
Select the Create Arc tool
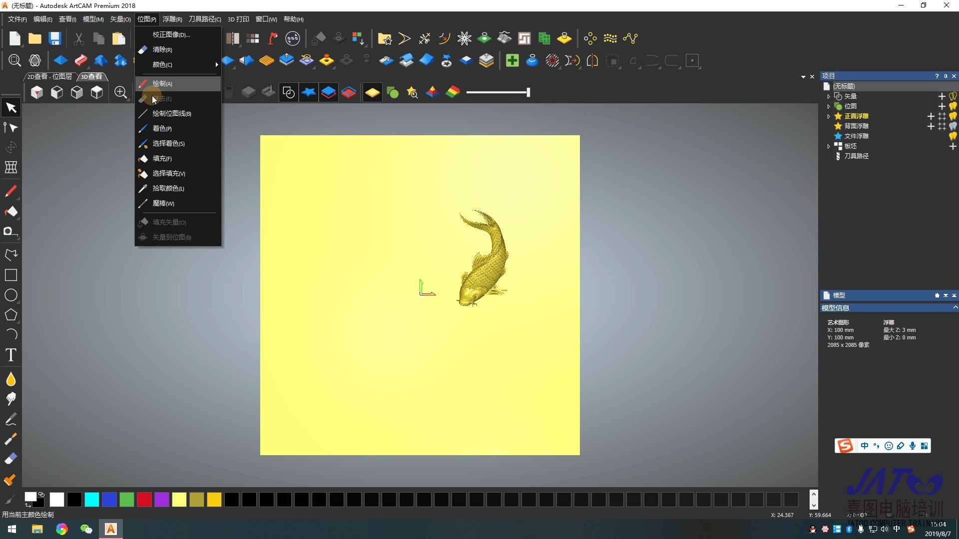click(x=11, y=334)
